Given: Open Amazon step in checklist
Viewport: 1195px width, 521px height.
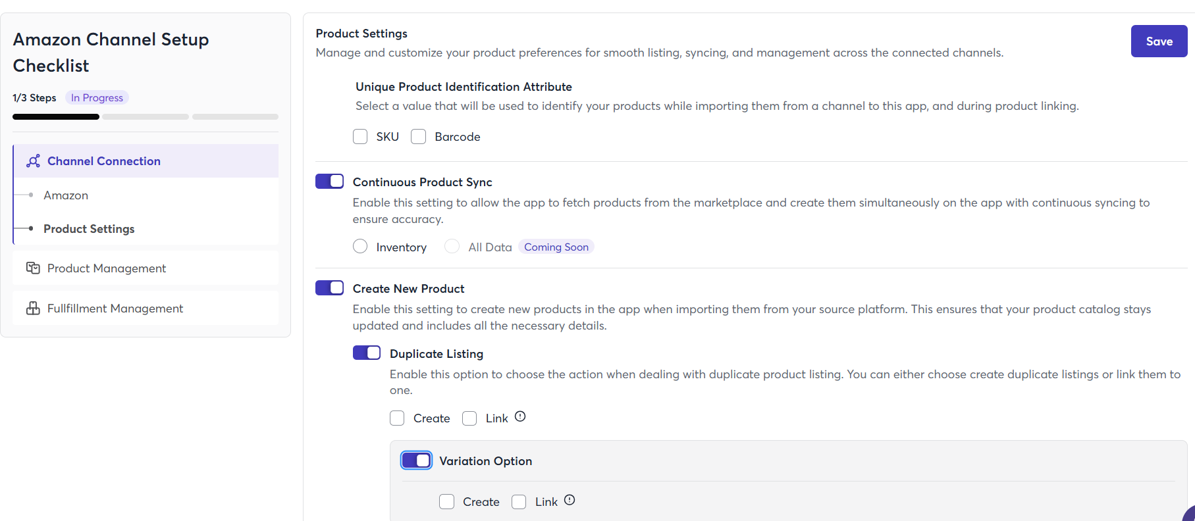Looking at the screenshot, I should tap(66, 195).
